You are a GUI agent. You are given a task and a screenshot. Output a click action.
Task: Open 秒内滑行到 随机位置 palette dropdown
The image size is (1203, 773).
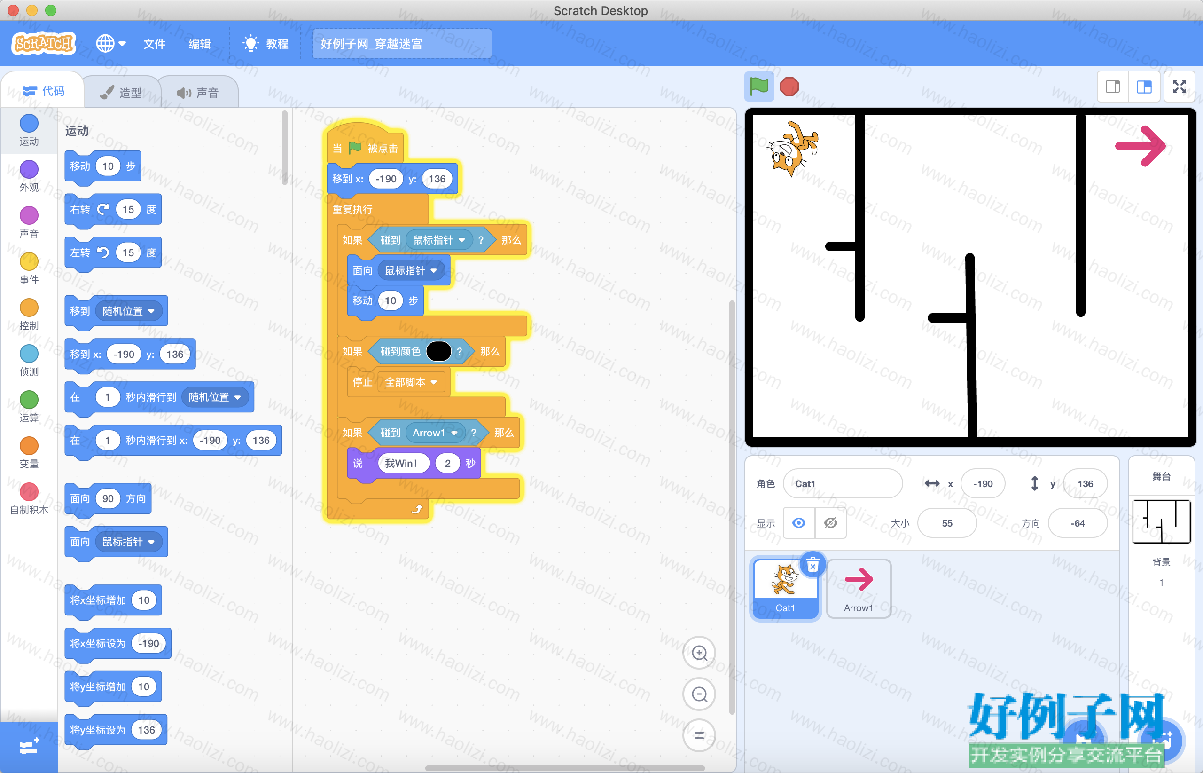(x=215, y=397)
